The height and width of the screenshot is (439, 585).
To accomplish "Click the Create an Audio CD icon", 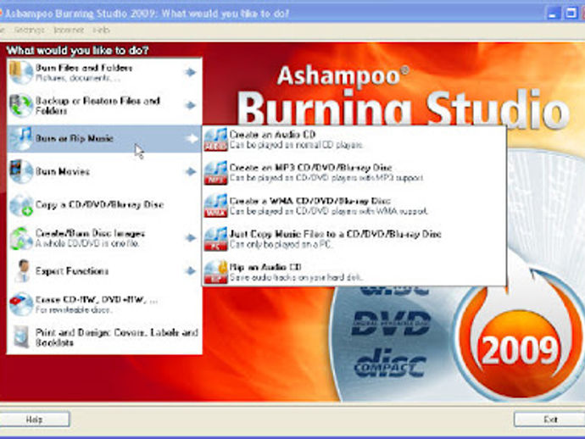I will click(x=215, y=140).
